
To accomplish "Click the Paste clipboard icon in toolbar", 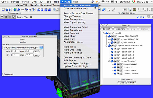I will coord(10,10).
